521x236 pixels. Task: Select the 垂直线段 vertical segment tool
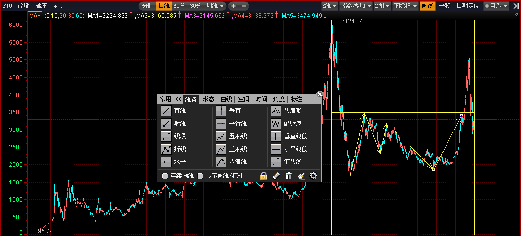tap(289, 136)
